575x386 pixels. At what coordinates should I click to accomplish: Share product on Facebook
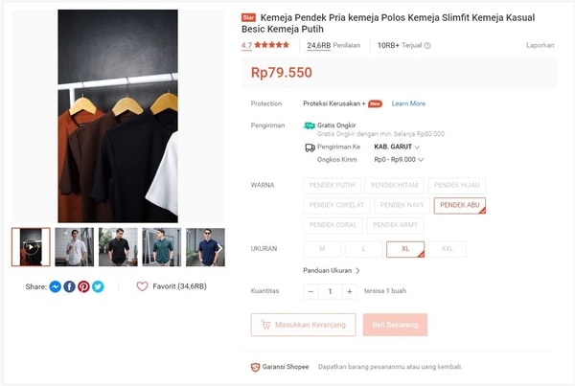tap(69, 286)
